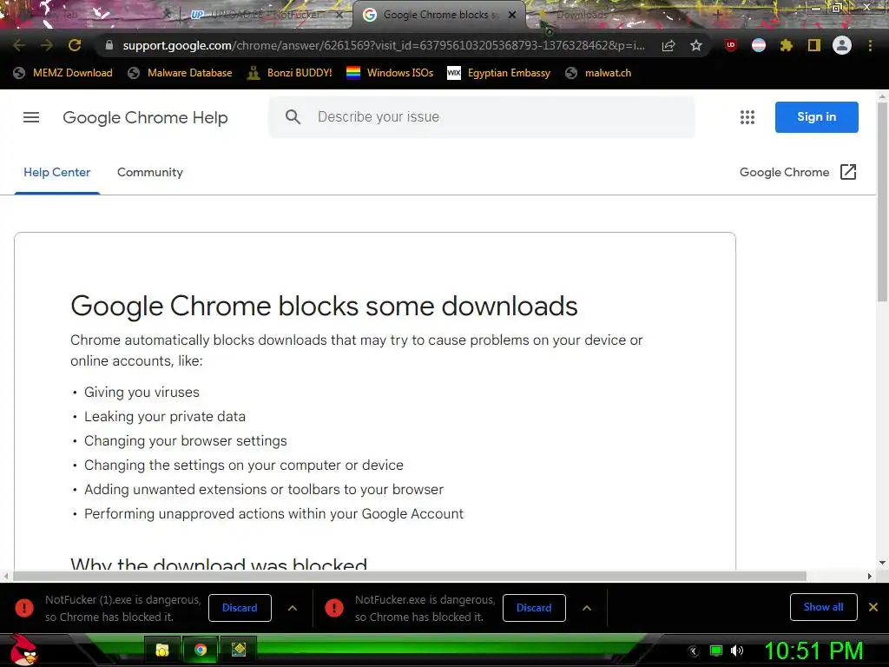Image resolution: width=889 pixels, height=667 pixels.
Task: Click the 'Giving you viruses' list item
Action: [x=142, y=392]
